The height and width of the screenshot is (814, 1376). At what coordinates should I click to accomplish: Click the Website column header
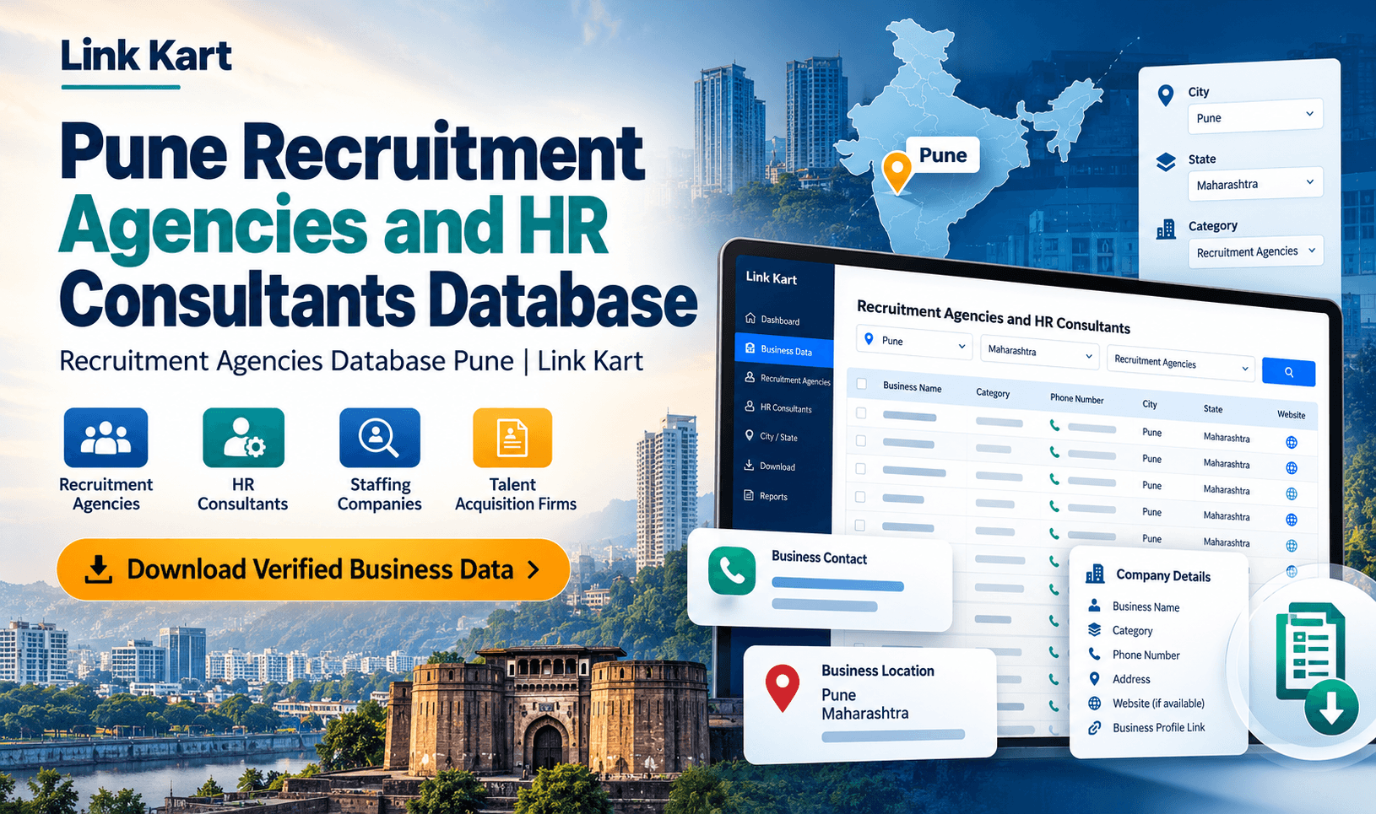pos(1291,414)
